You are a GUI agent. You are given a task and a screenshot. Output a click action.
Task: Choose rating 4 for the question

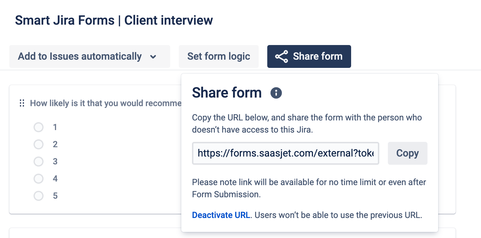(39, 178)
